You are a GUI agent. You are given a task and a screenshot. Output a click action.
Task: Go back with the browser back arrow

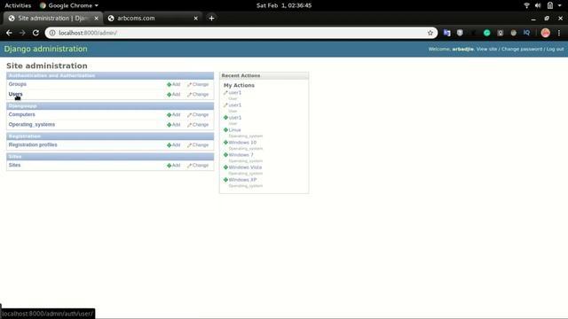tap(9, 33)
